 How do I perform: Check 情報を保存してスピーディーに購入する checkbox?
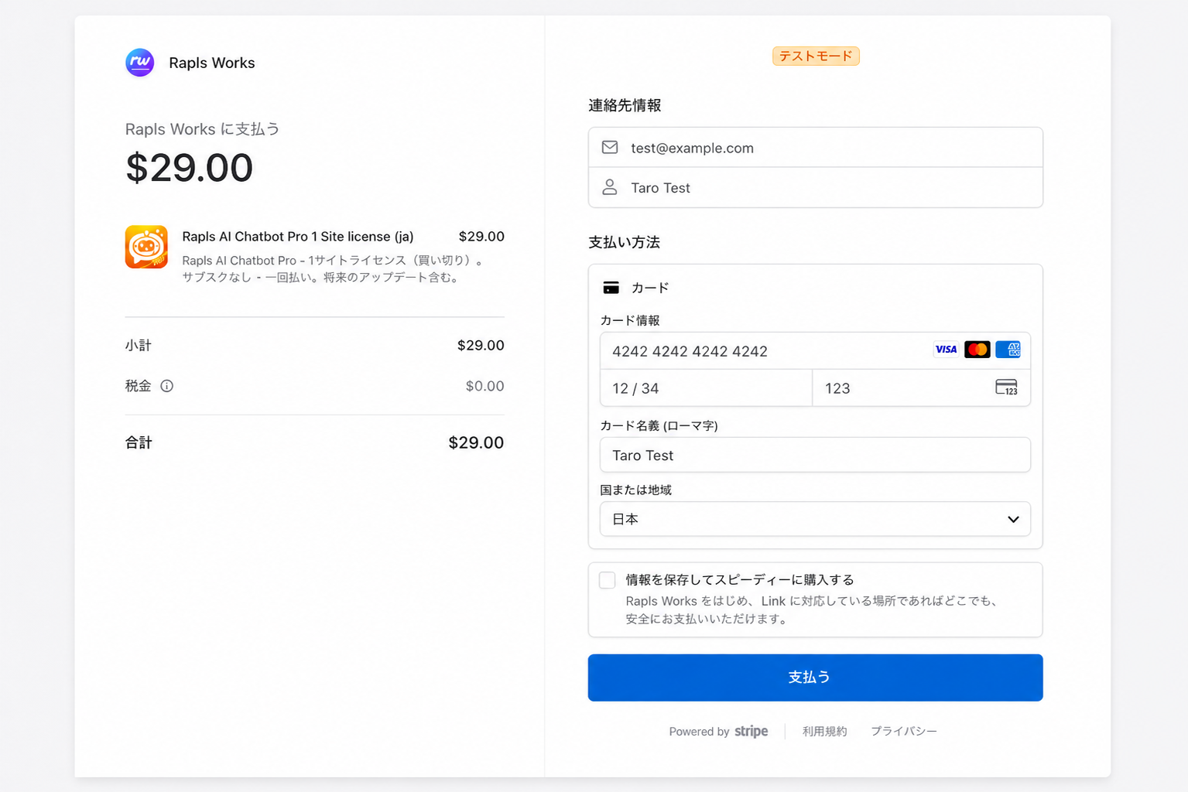pos(608,580)
